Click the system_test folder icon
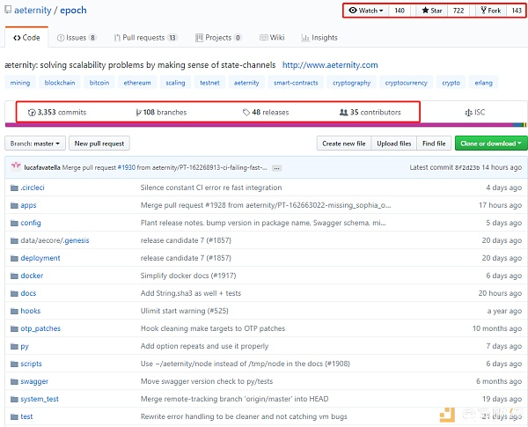Screen dimensions: 528x427 tap(14, 399)
